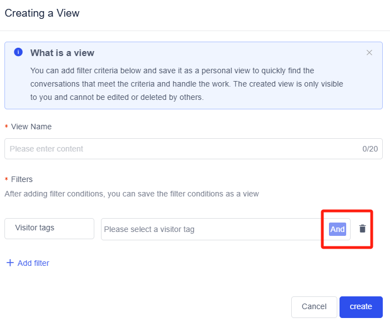The image size is (390, 328).
Task: Click the blue info icon in banner
Action: click(18, 52)
